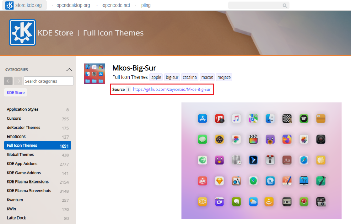Click the KDE Store banner title text
The height and width of the screenshot is (224, 351).
(x=56, y=33)
